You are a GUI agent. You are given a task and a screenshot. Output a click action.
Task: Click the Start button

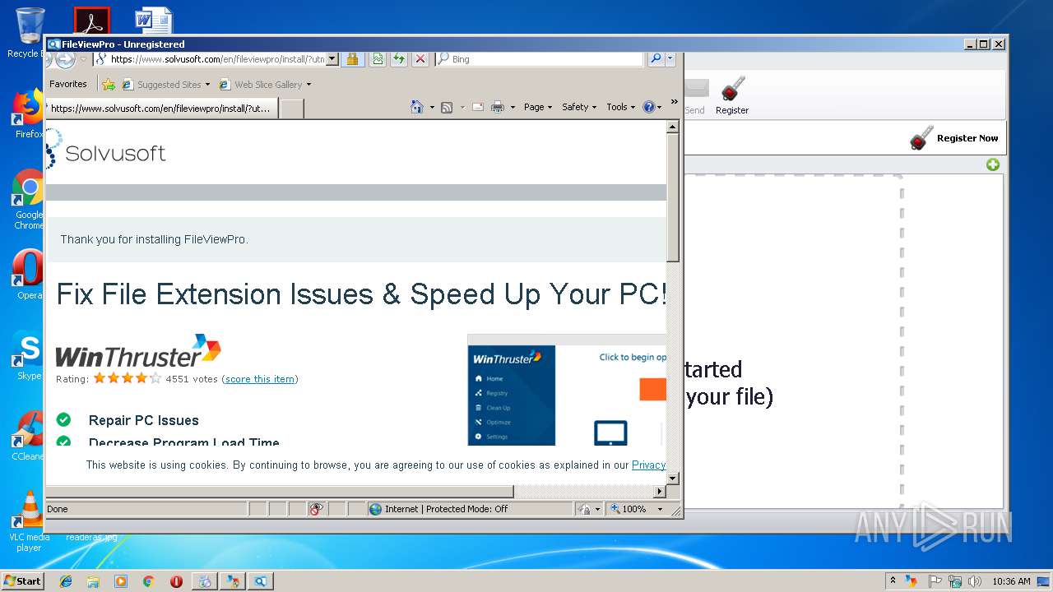click(22, 581)
